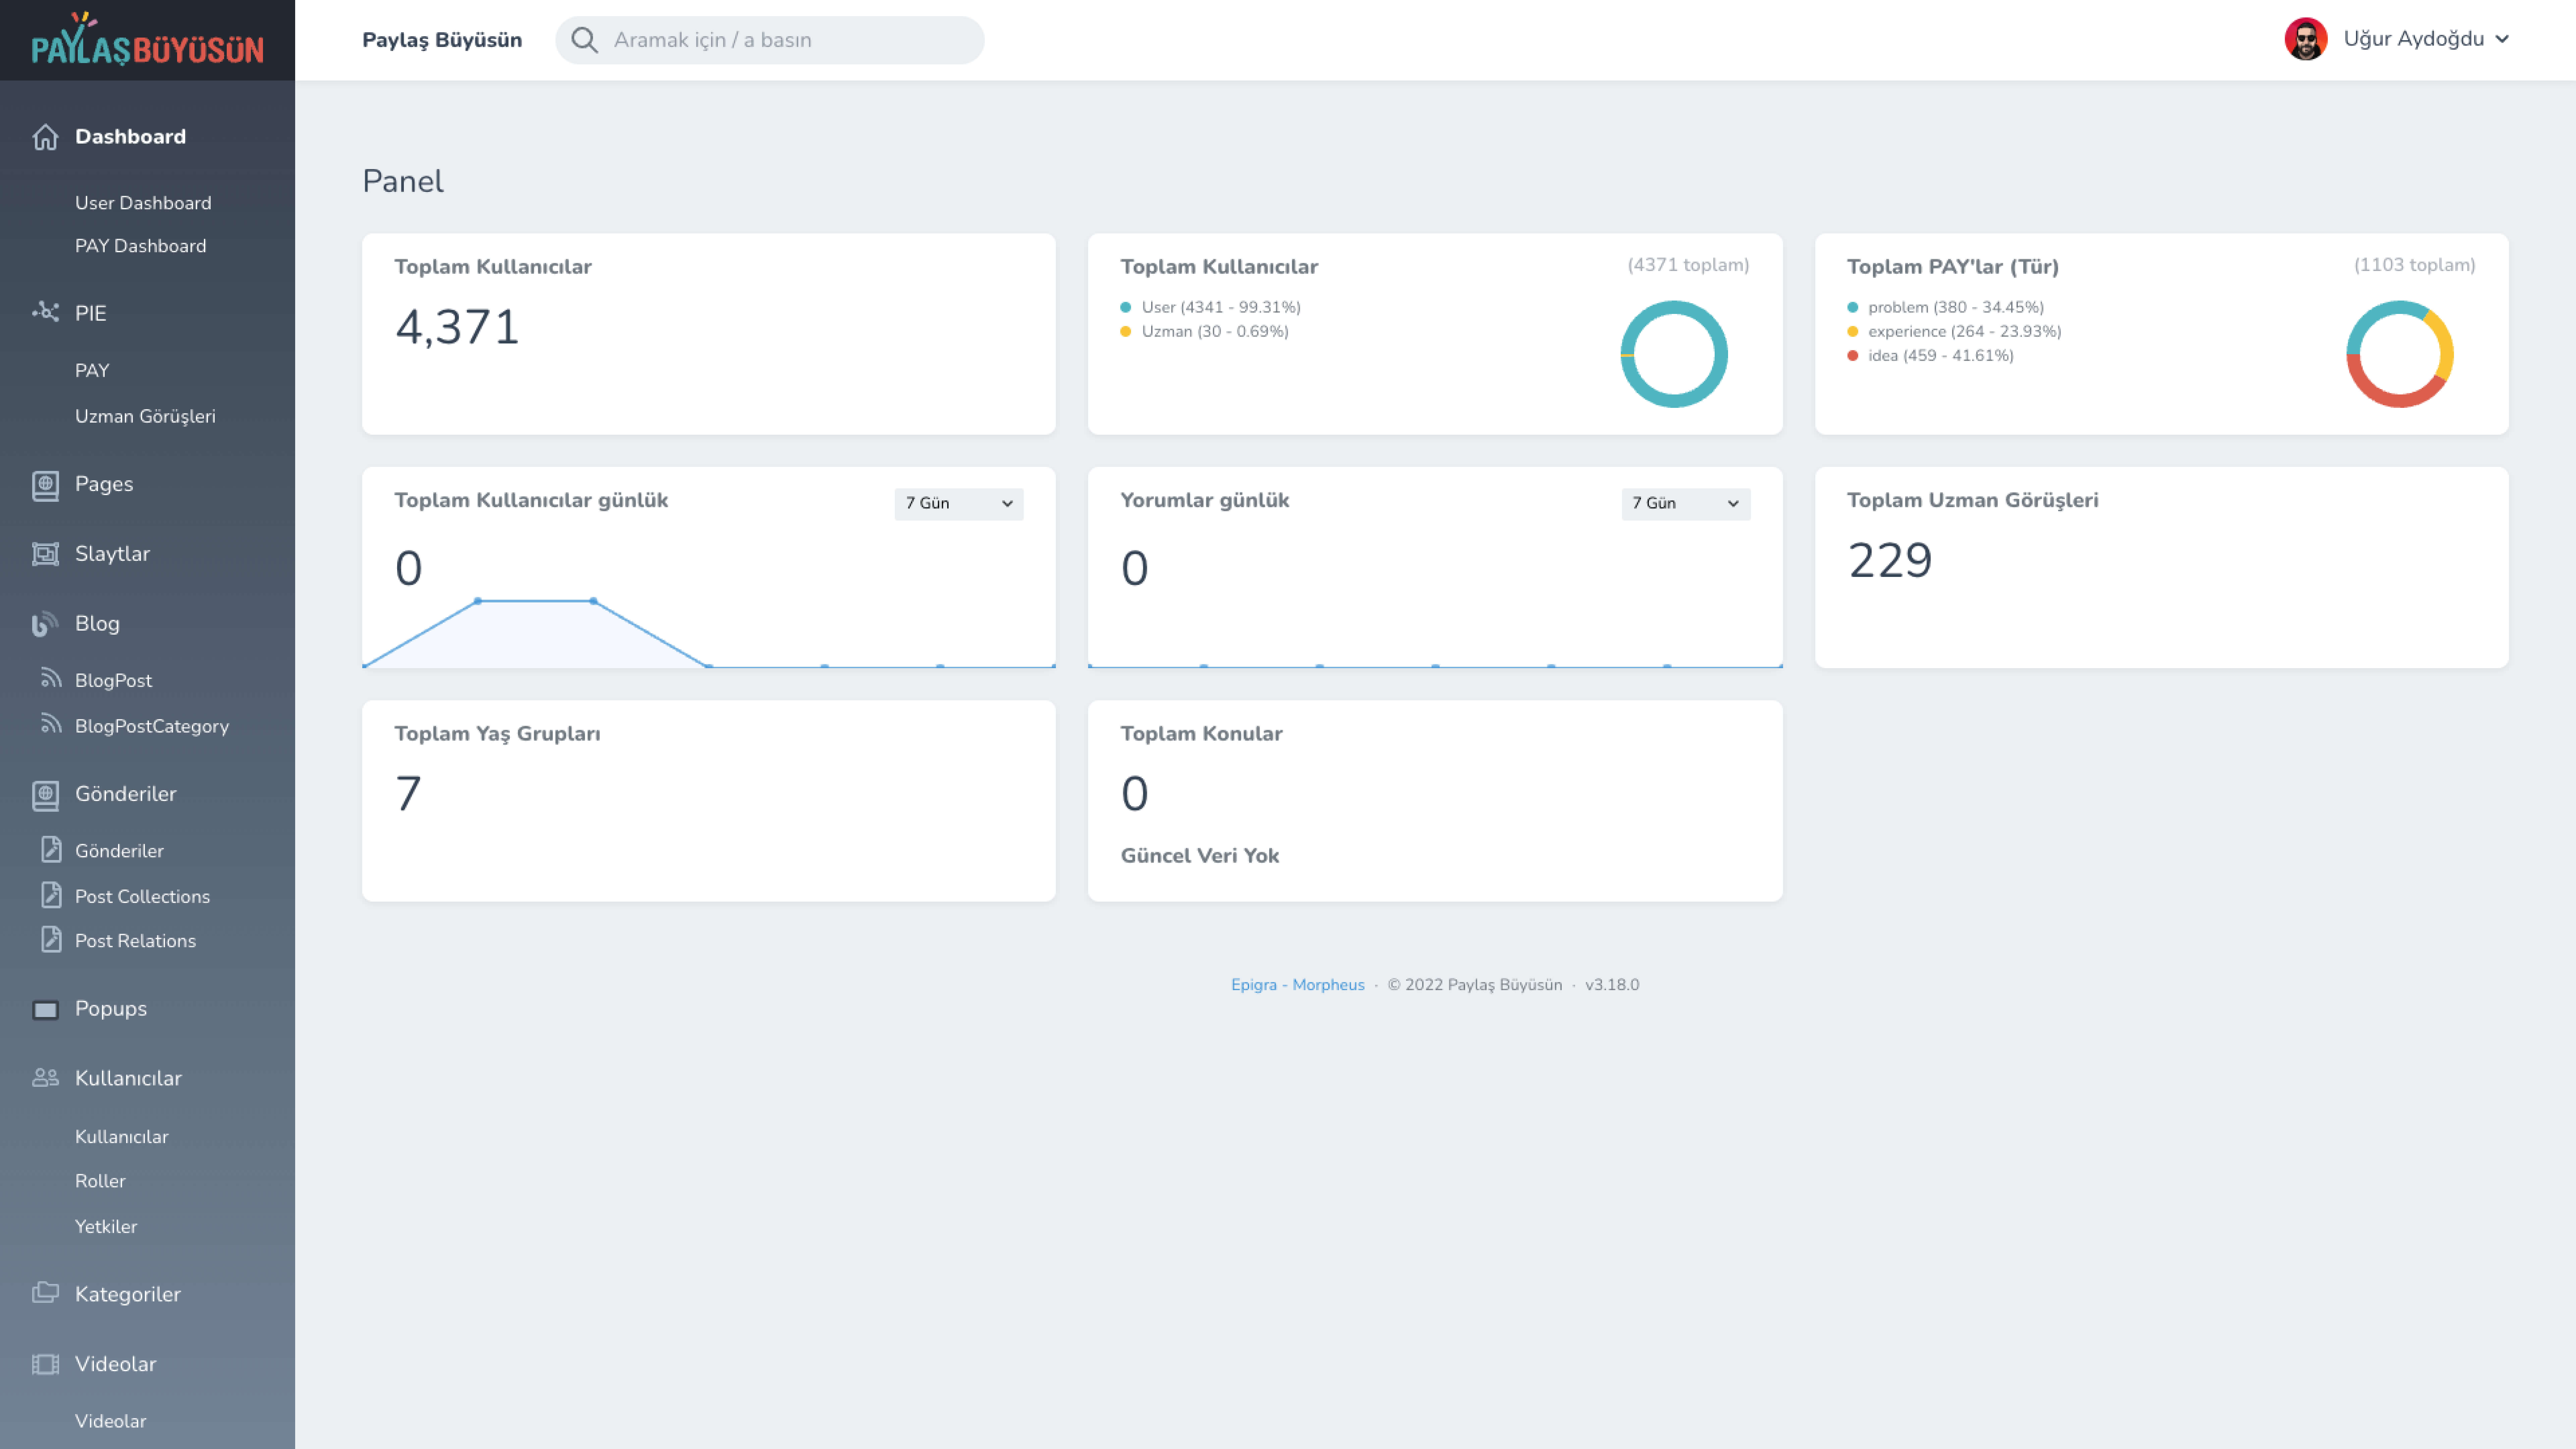This screenshot has height=1449, width=2576.
Task: Click the Blog icon in sidebar
Action: (44, 623)
